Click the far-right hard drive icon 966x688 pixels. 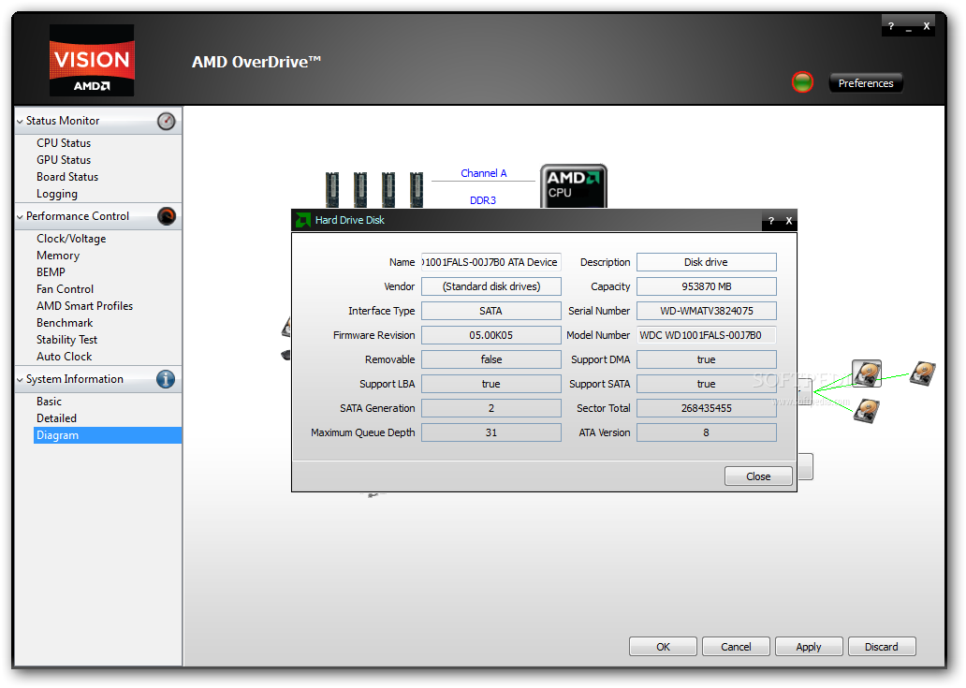tap(923, 373)
